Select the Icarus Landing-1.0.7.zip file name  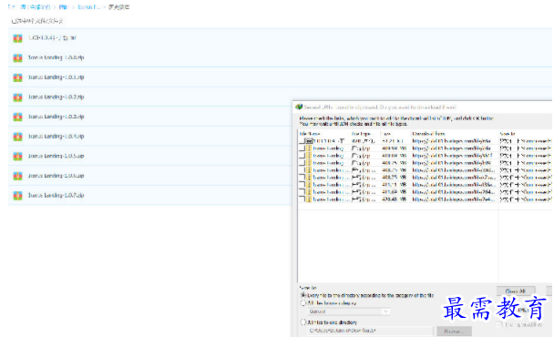pos(56,195)
